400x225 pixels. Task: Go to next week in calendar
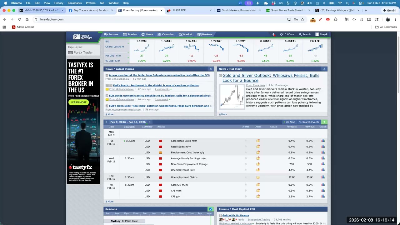[150, 122]
